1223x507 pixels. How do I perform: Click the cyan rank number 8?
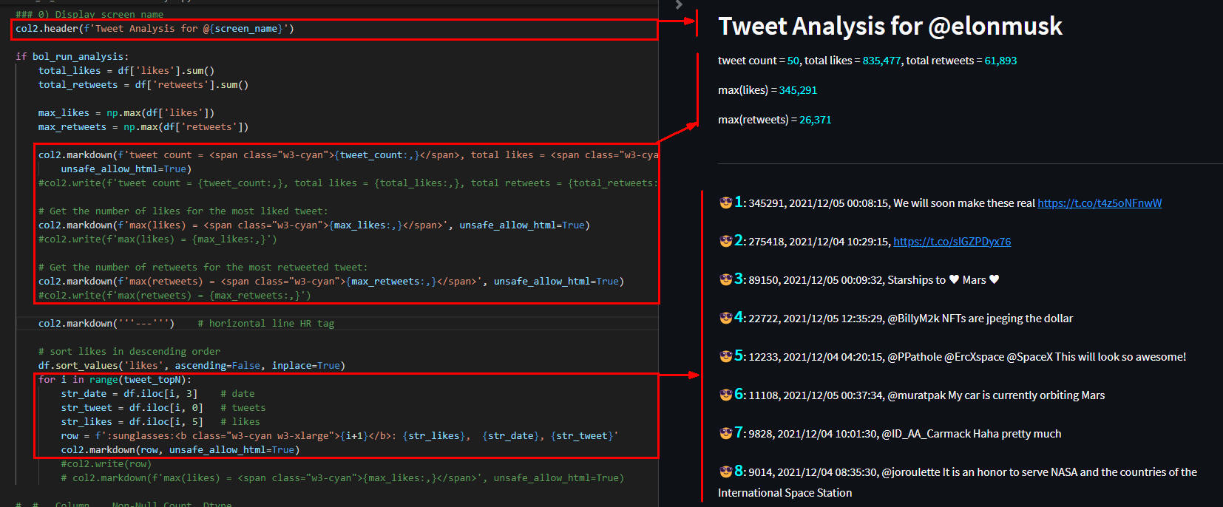pyautogui.click(x=739, y=471)
